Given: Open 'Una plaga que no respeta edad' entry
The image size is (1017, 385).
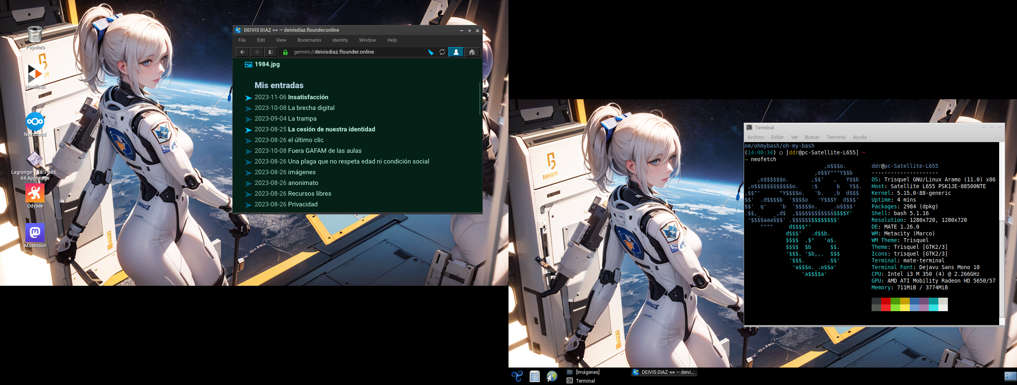Looking at the screenshot, I should 358,162.
